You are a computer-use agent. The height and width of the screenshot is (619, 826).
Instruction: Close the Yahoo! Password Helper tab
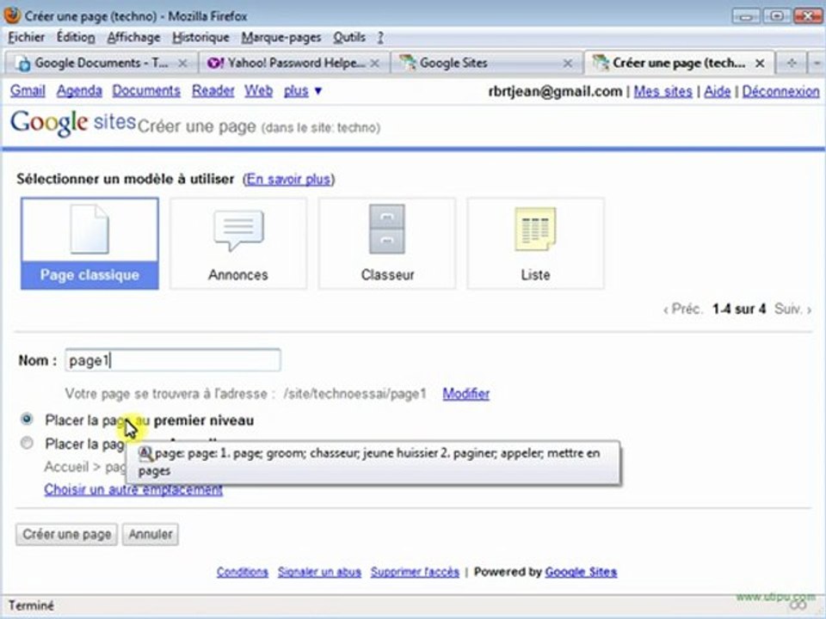(x=374, y=63)
